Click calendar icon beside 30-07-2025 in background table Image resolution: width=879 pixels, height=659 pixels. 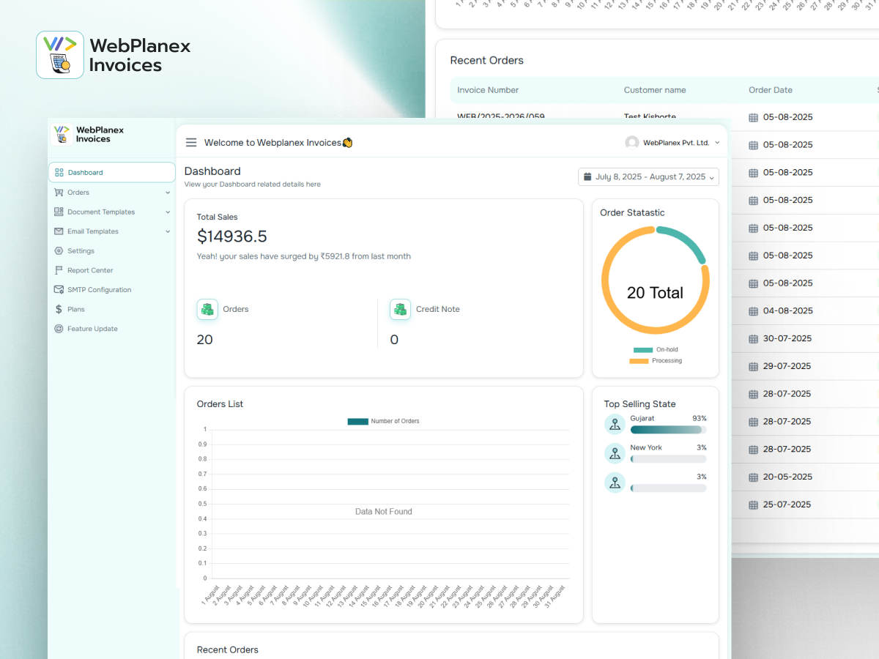click(x=753, y=339)
